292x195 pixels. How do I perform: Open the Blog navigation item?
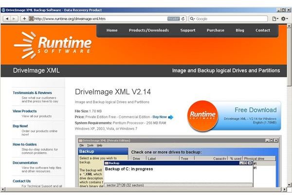coord(239,30)
